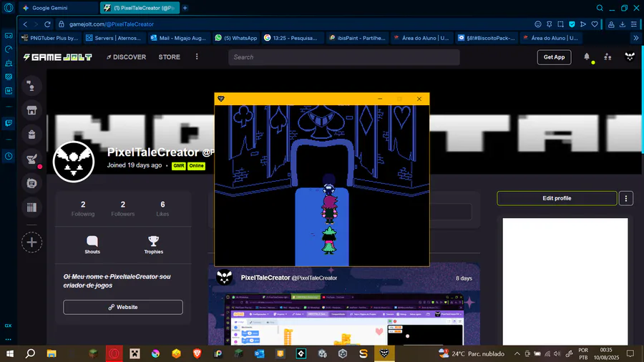The width and height of the screenshot is (644, 362).
Task: Open the browser snapshot tool icon
Action: point(560,24)
